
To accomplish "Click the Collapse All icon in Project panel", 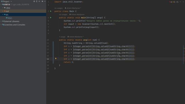I will point(39,1).
